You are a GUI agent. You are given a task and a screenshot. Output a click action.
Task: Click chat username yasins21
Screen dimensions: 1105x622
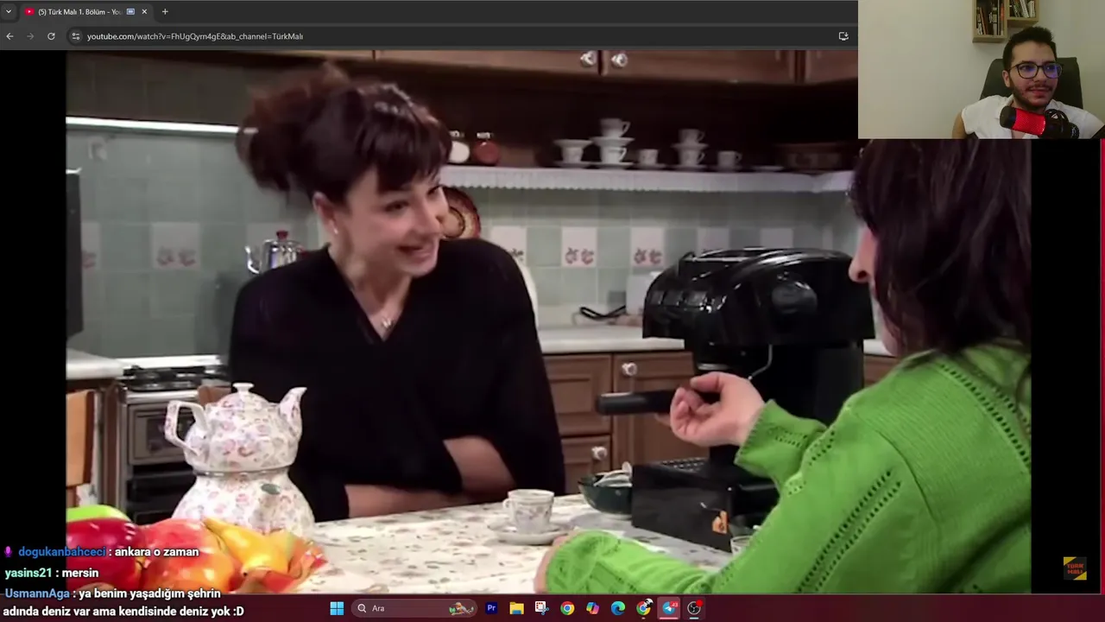point(28,573)
